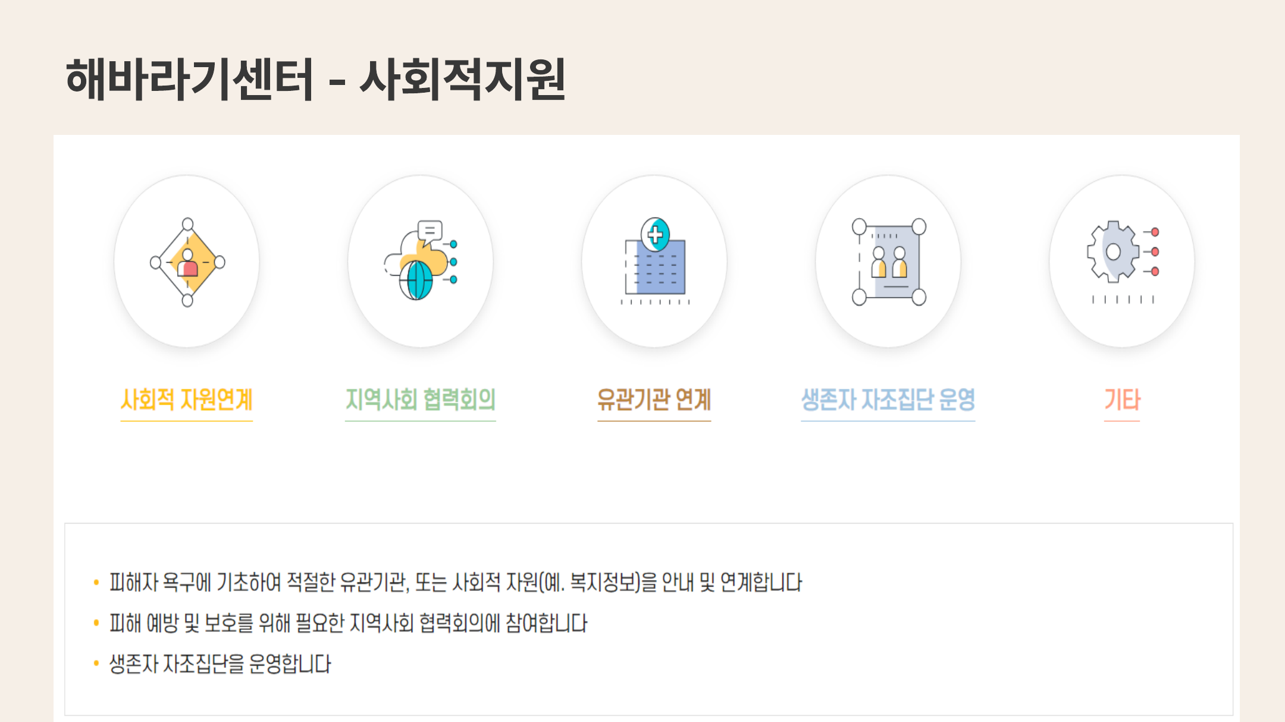1285x722 pixels.
Task: Open the 유관기관 연계 tab label
Action: [654, 399]
